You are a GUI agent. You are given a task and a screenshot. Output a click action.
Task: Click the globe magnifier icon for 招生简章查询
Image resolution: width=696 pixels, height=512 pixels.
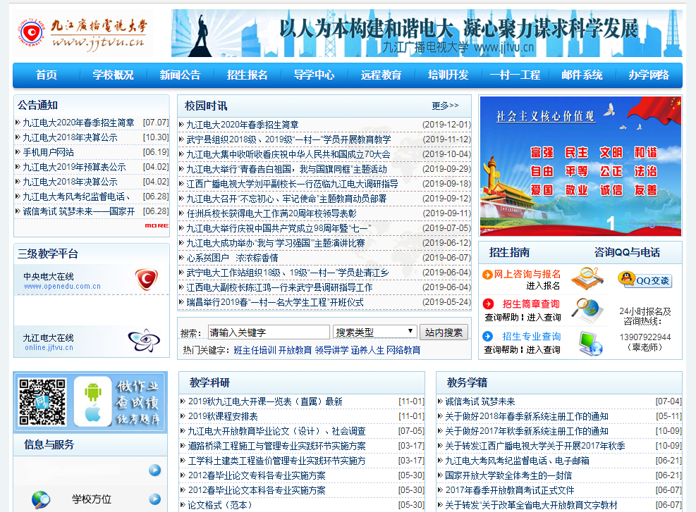click(x=587, y=308)
